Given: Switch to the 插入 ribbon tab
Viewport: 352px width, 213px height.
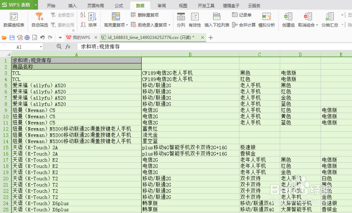Looking at the screenshot, I should point(72,6).
